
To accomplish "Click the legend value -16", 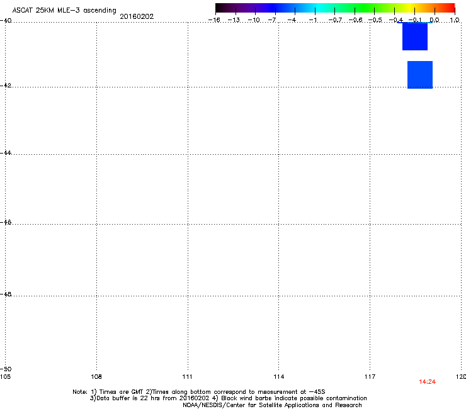I will 214,20.
